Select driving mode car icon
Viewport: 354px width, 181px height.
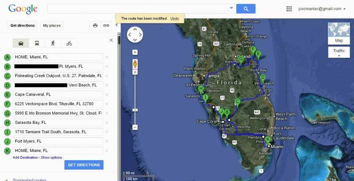pyautogui.click(x=21, y=43)
